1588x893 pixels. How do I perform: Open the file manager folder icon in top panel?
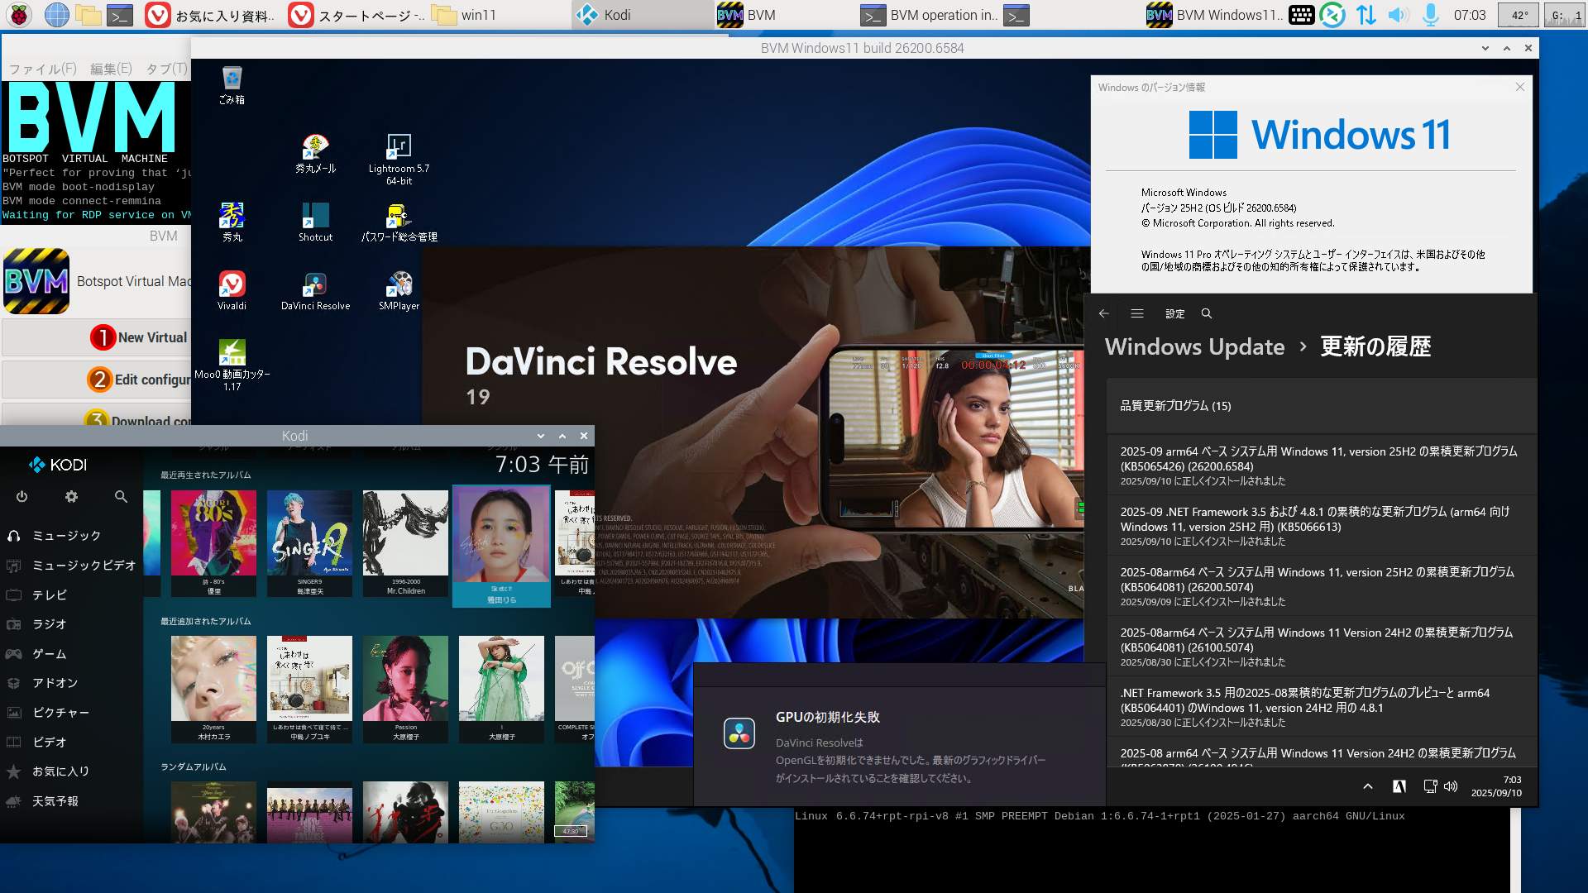tap(88, 15)
